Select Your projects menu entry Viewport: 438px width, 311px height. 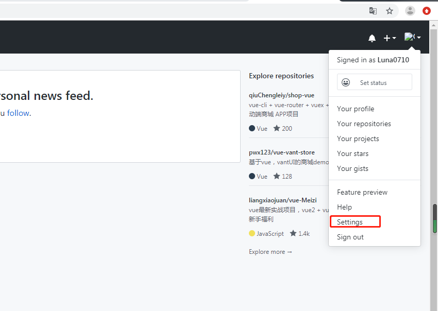[x=358, y=139]
